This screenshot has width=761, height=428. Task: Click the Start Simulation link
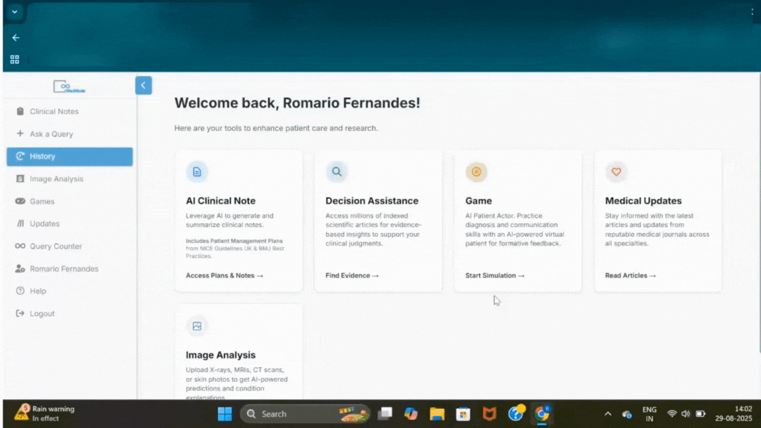494,275
